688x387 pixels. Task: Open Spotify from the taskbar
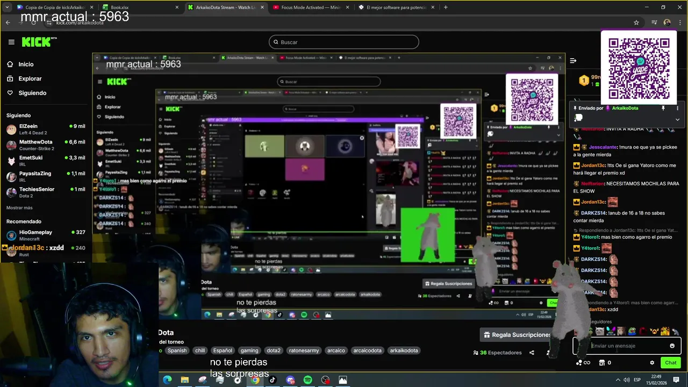[x=308, y=380]
